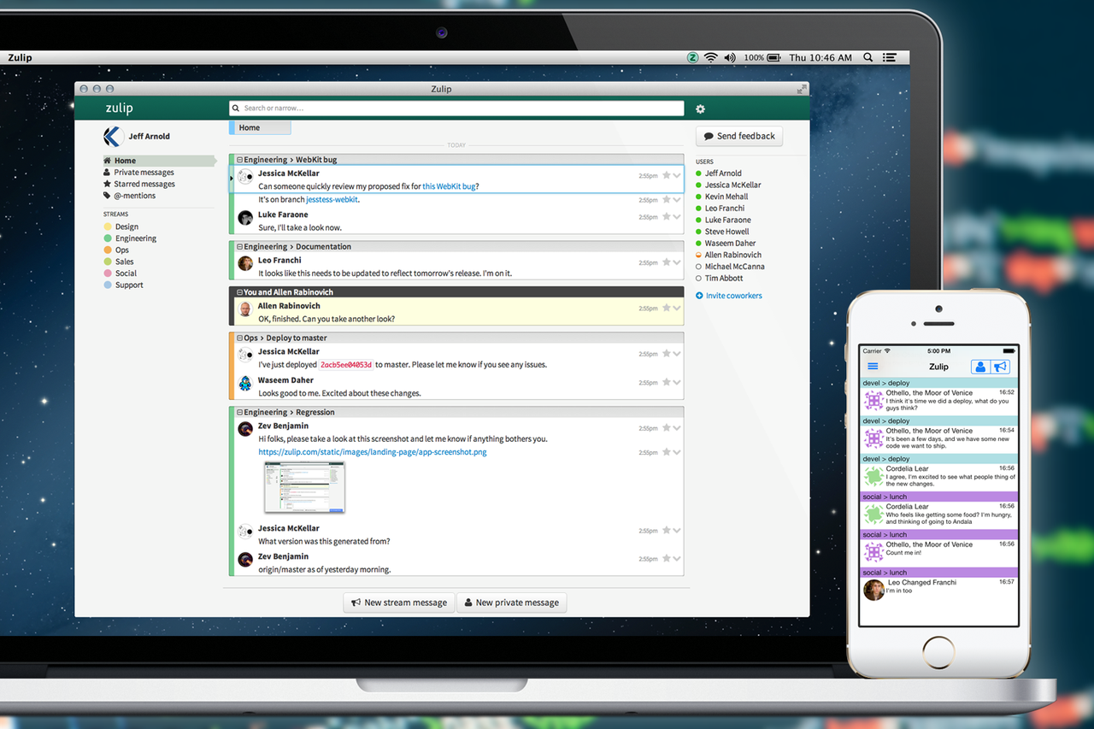The width and height of the screenshot is (1094, 729).
Task: Tap the megaphone icon in the phone's header
Action: point(1000,367)
